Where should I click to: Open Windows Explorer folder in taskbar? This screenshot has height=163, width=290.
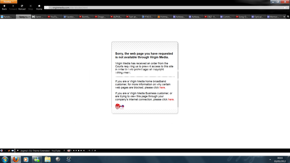tap(47, 159)
